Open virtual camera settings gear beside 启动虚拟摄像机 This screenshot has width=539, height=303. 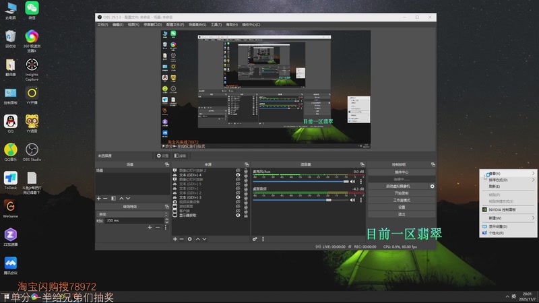point(432,187)
